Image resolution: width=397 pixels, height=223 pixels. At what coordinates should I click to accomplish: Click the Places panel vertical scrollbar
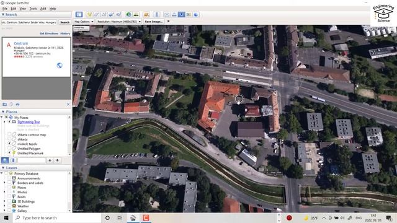click(x=69, y=135)
